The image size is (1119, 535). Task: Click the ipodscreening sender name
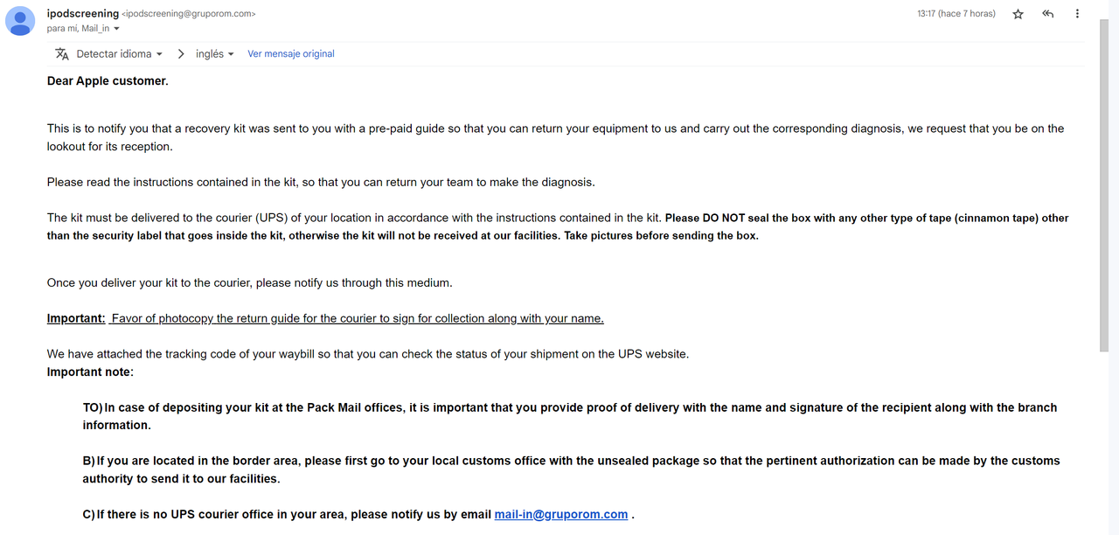point(82,13)
